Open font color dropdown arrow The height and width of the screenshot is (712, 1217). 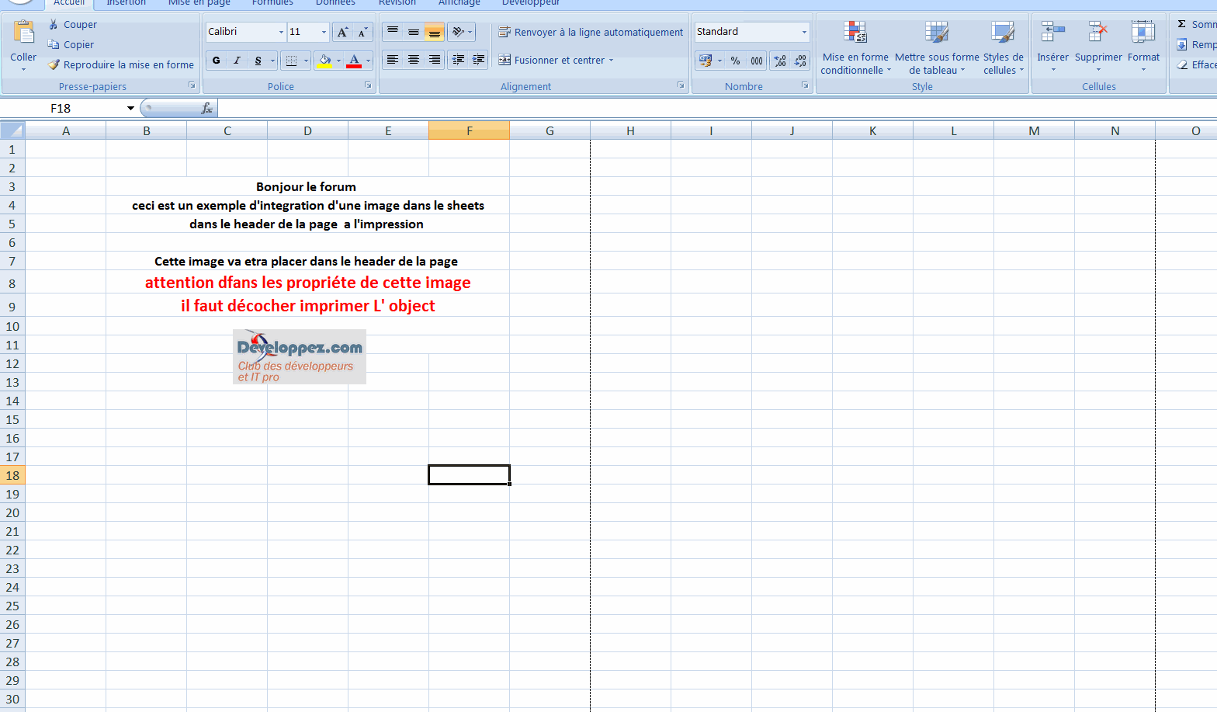(x=368, y=61)
